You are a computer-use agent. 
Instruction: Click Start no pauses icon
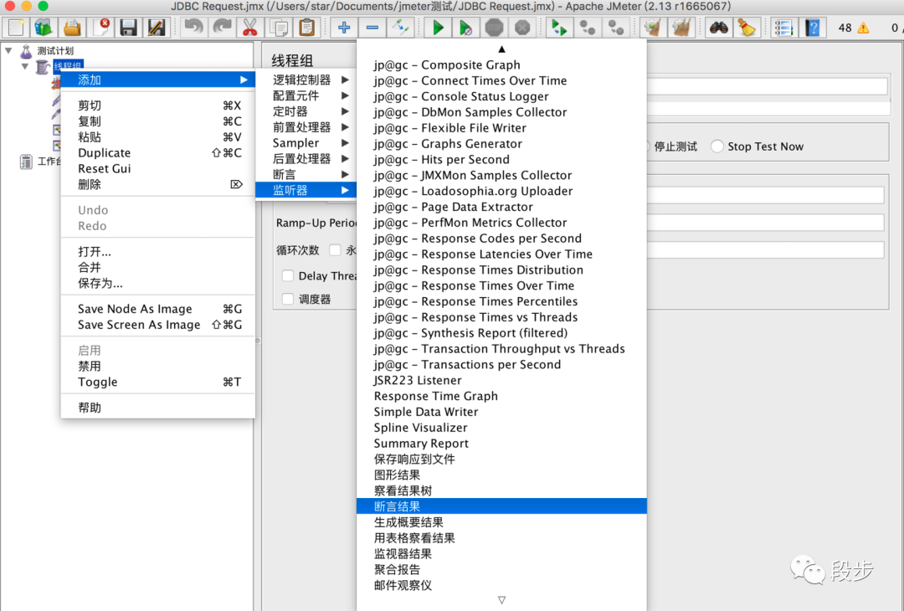point(466,27)
